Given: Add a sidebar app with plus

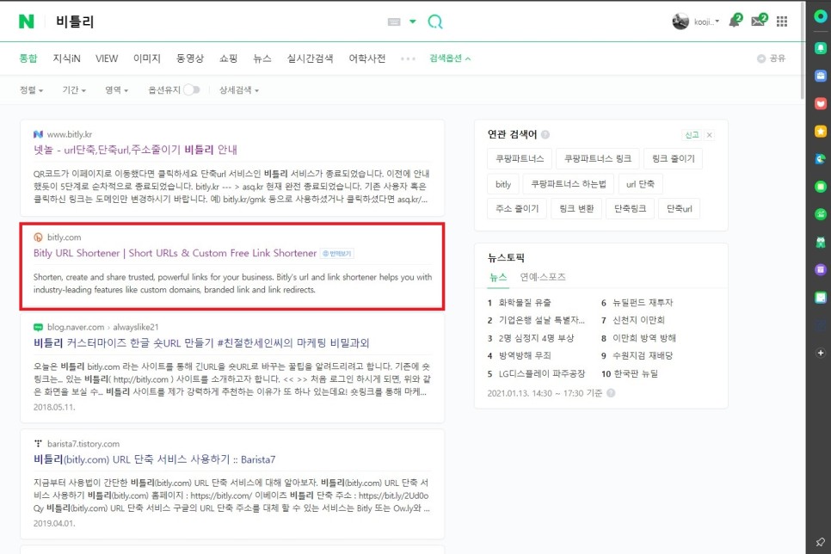Looking at the screenshot, I should tap(821, 353).
